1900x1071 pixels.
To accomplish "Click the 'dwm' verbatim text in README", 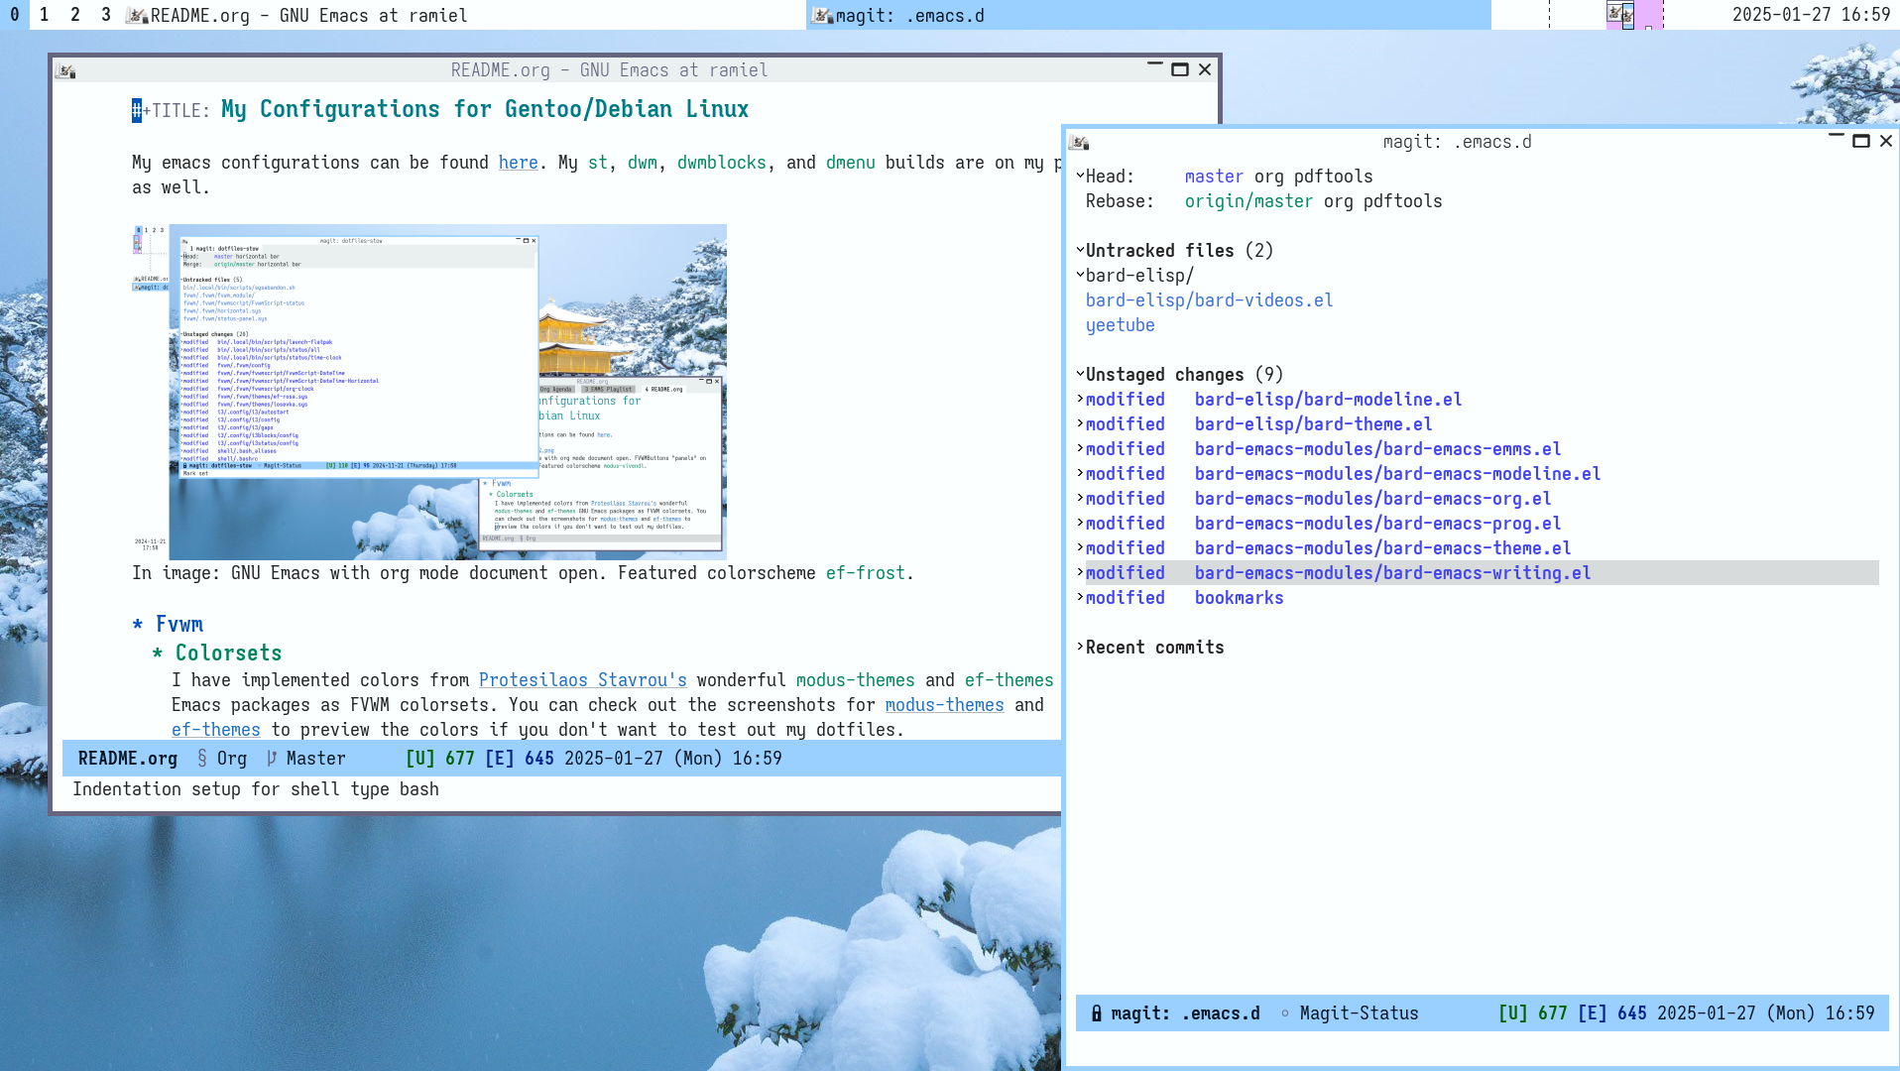I will 643,163.
